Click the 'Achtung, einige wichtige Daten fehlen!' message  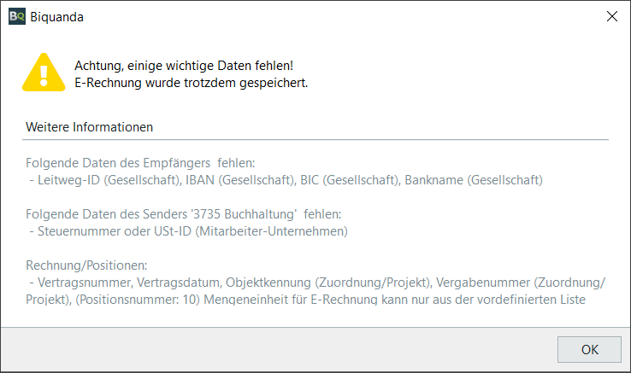click(x=184, y=65)
